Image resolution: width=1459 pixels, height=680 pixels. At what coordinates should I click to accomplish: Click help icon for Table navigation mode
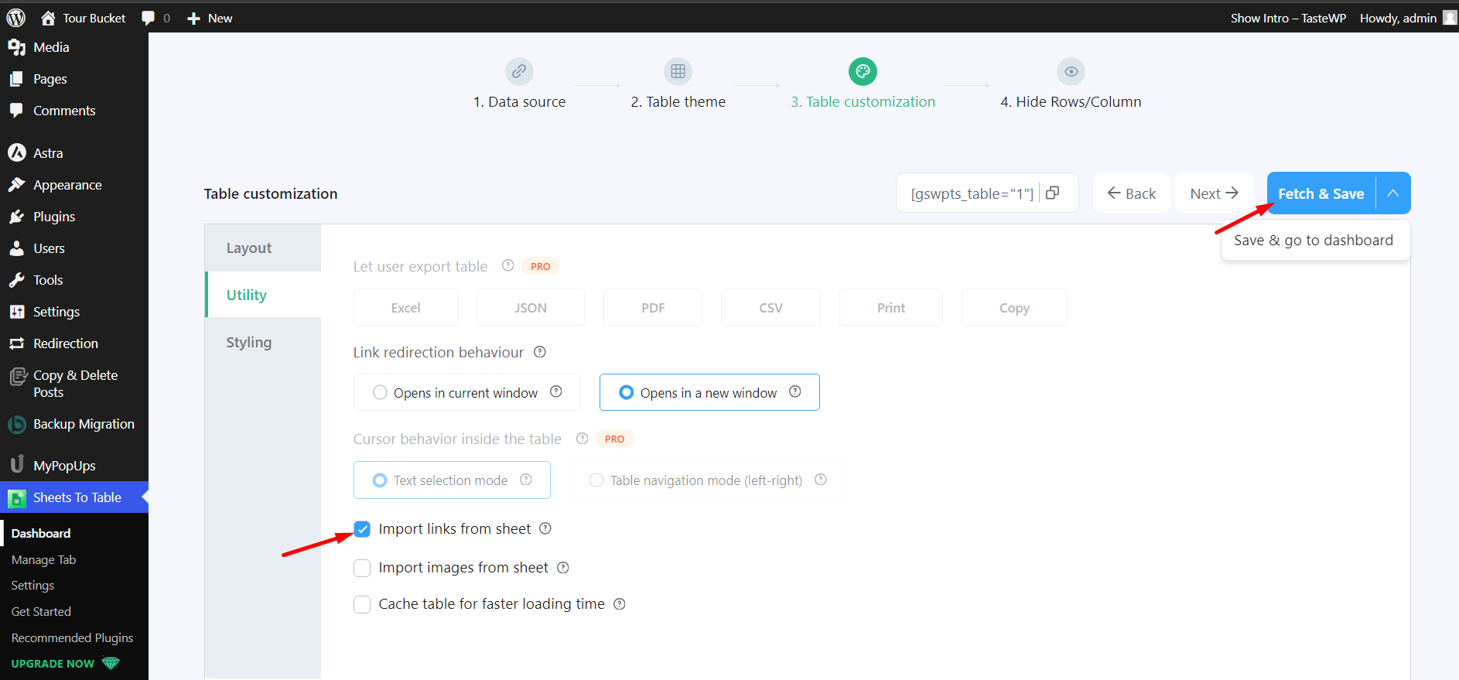pyautogui.click(x=821, y=480)
